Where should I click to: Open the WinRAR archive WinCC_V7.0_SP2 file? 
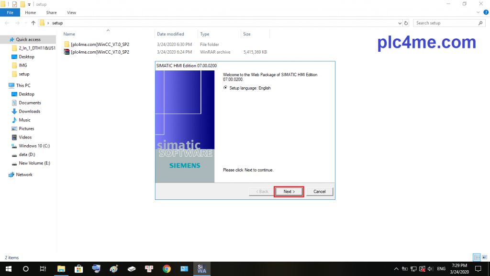[x=100, y=52]
